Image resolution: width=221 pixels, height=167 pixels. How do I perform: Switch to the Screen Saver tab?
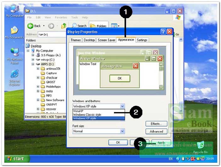point(106,40)
